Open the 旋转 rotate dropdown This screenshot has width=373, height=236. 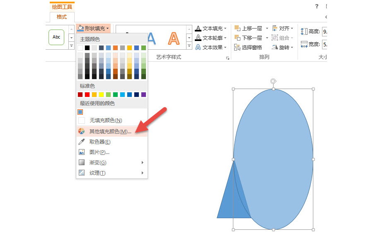(283, 47)
